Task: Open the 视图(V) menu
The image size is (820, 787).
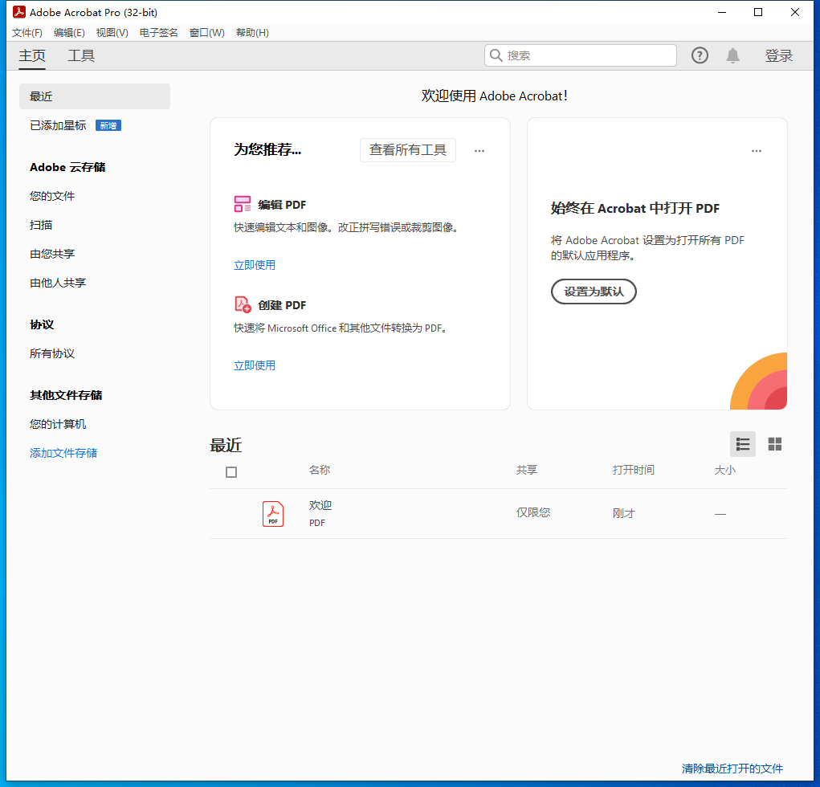Action: point(112,33)
